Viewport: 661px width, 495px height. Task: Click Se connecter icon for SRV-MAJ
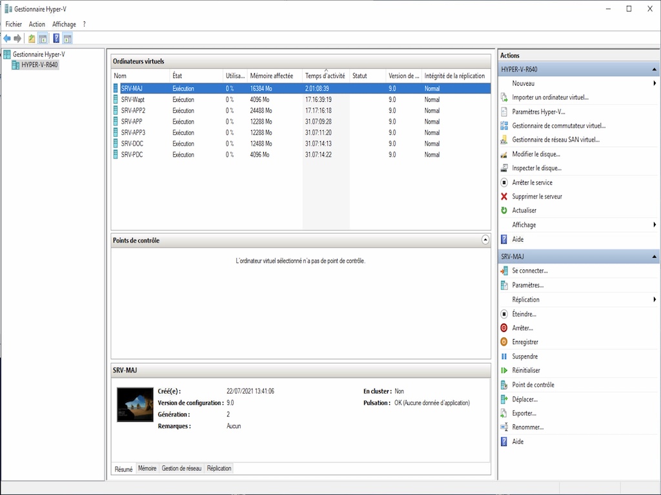point(504,271)
